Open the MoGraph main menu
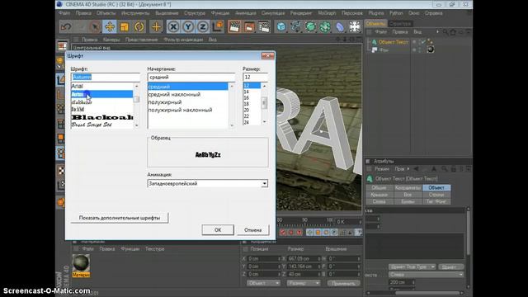Image resolution: width=528 pixels, height=297 pixels. [327, 13]
